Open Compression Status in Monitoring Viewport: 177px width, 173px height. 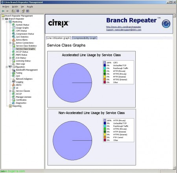pos(25,34)
